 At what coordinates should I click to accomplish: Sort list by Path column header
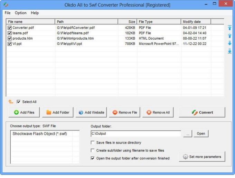(86, 22)
